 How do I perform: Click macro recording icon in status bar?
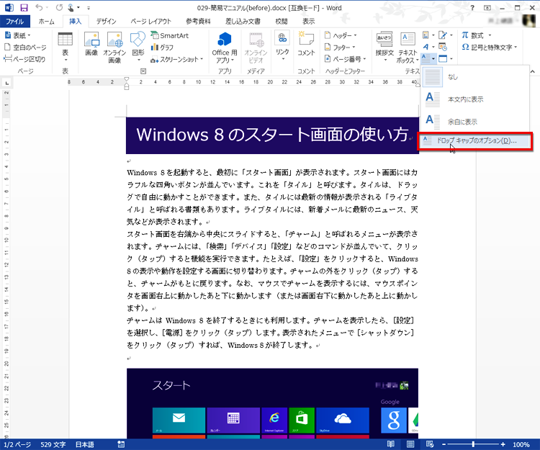click(x=121, y=444)
